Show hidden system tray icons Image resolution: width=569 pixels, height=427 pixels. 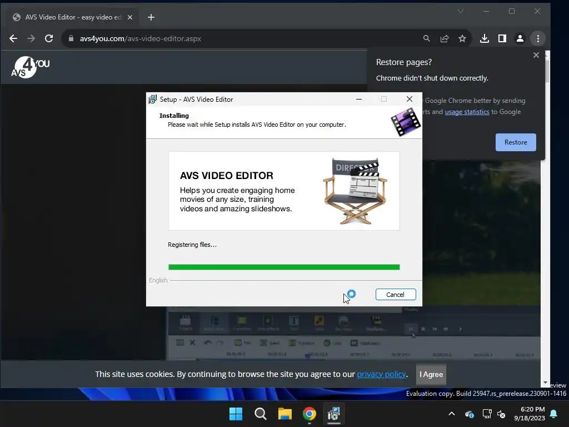tap(452, 414)
